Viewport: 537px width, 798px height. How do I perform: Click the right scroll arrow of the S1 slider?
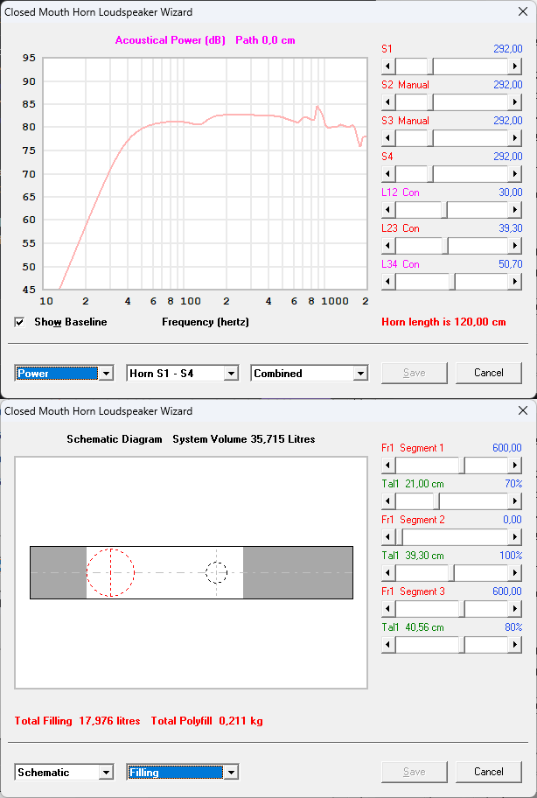click(514, 66)
